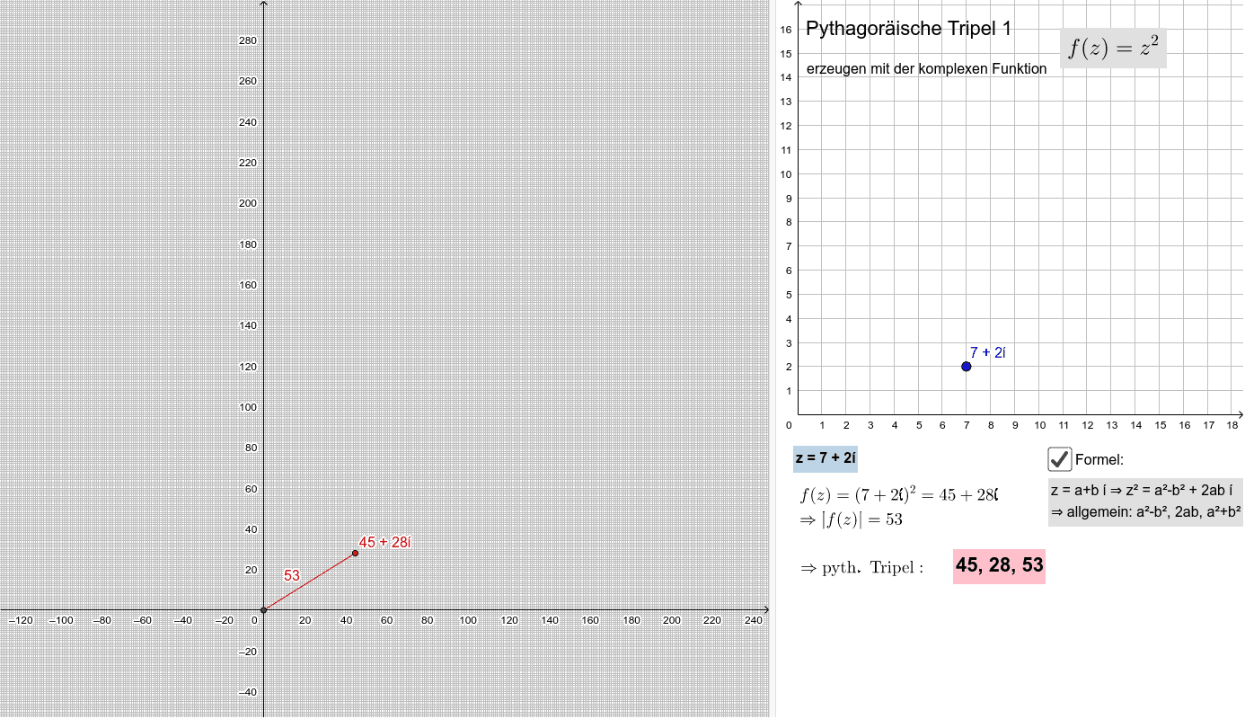The image size is (1245, 719).
Task: Click the pink '45, 28, 53' result box
Action: coord(1000,566)
